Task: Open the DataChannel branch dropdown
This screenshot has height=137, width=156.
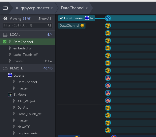Action: pos(74,8)
